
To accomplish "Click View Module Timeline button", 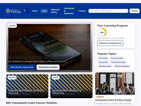I will pyautogui.click(x=48, y=67).
